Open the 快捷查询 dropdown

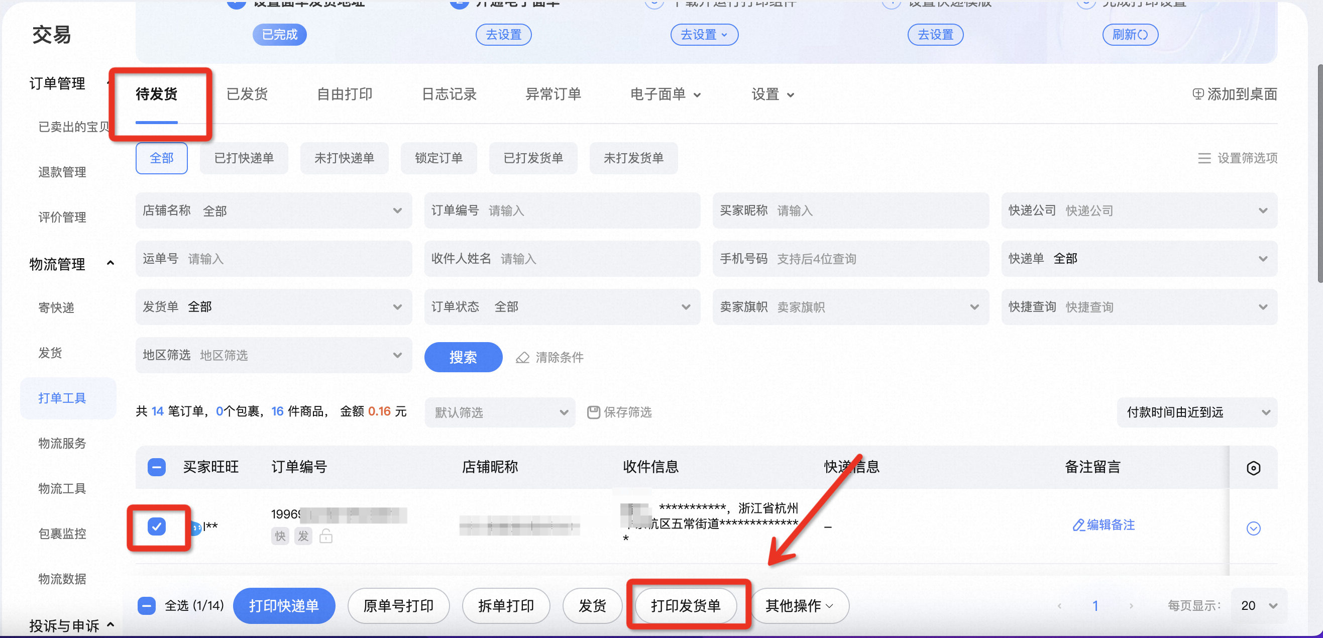click(1139, 307)
